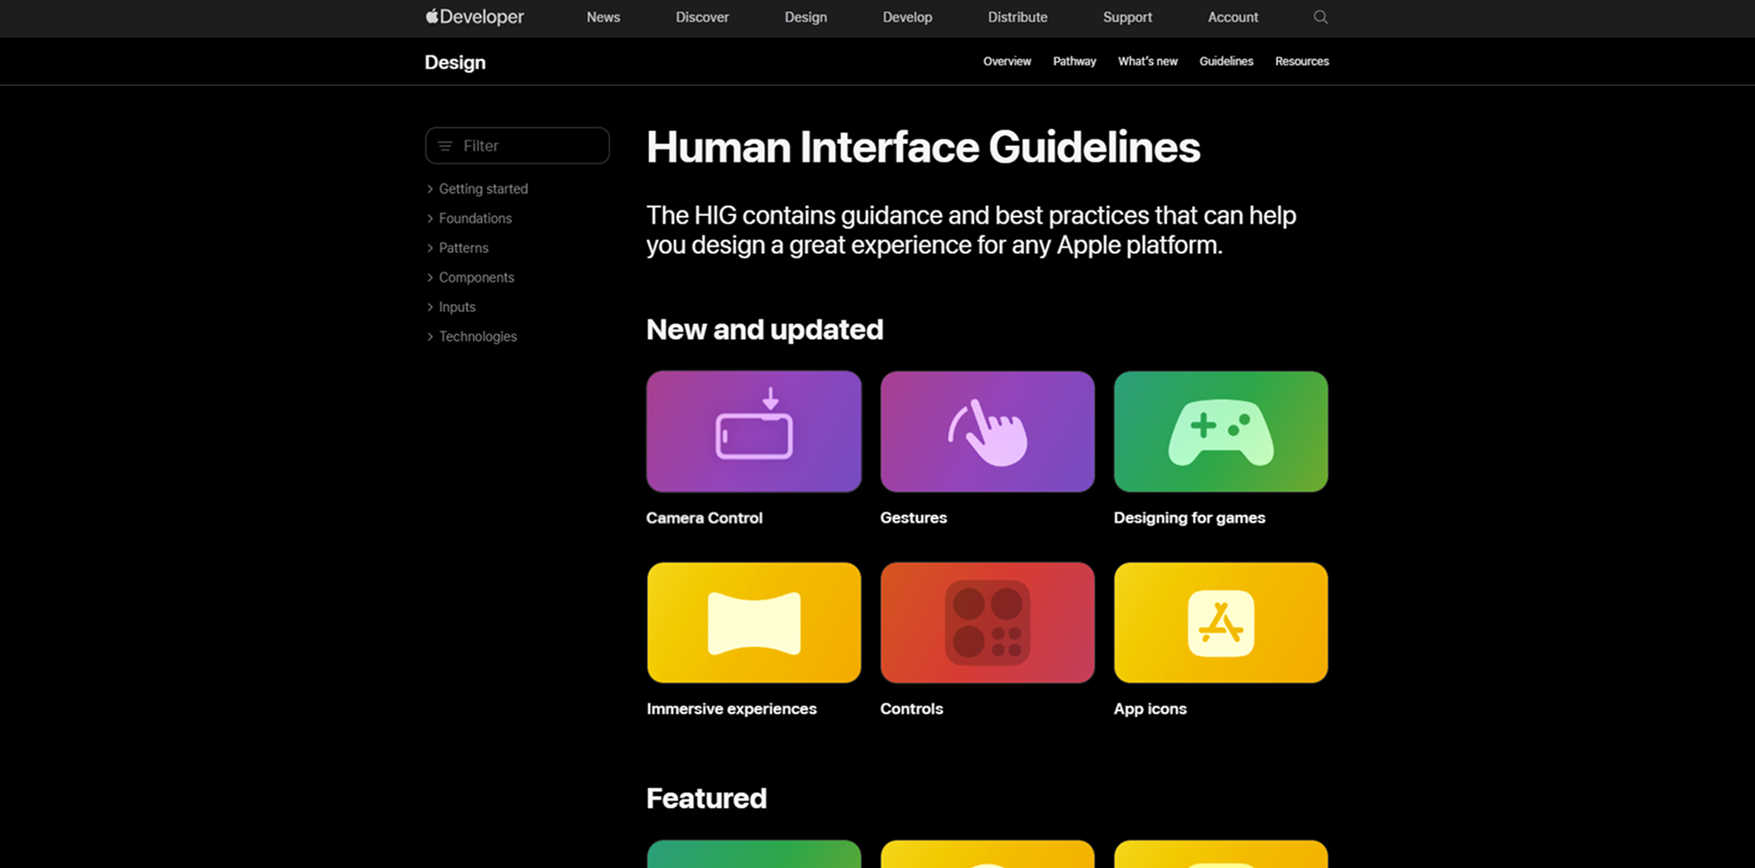
Task: Click the Filter input field
Action: [x=517, y=146]
